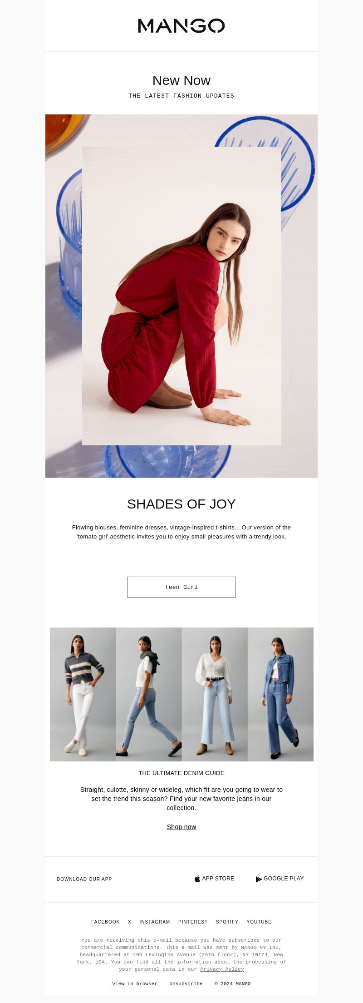Open the red dress hero image
Viewport: 363px width, 1003px height.
(181, 296)
